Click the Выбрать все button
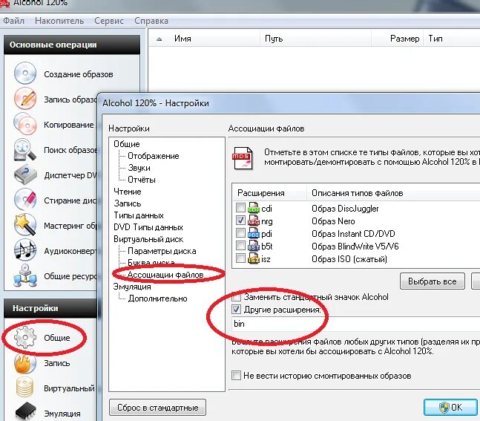 click(433, 281)
